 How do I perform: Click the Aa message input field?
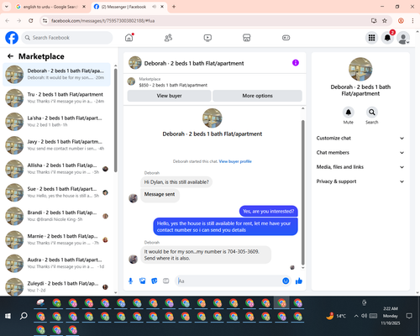[x=229, y=281]
